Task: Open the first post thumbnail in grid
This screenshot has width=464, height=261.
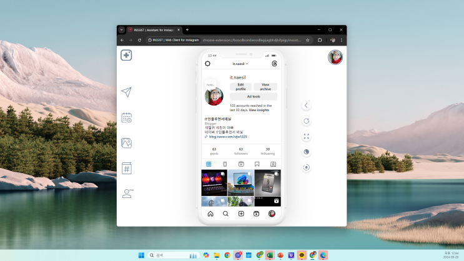Action: [x=214, y=182]
